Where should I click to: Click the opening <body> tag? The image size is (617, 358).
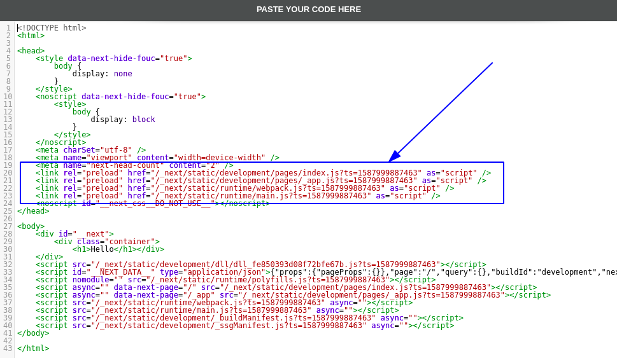[31, 226]
